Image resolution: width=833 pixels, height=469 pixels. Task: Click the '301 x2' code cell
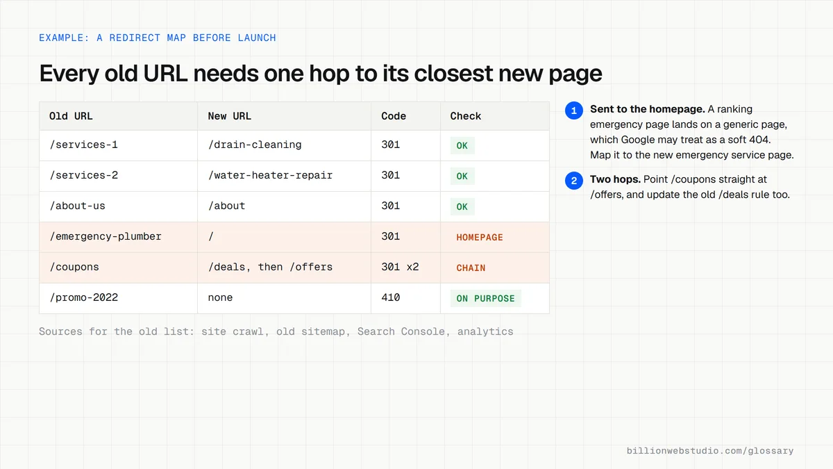coord(405,268)
